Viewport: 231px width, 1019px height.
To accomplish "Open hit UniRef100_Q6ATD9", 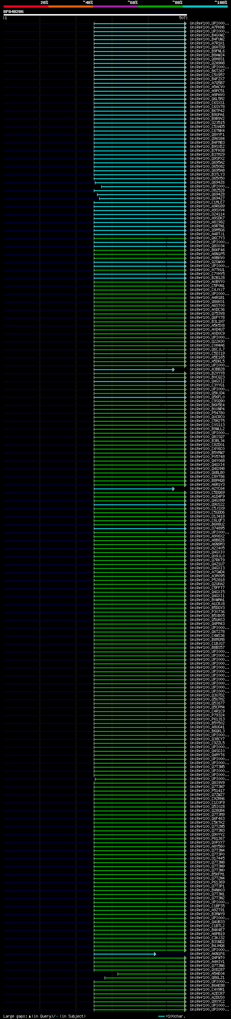I will point(207,47).
